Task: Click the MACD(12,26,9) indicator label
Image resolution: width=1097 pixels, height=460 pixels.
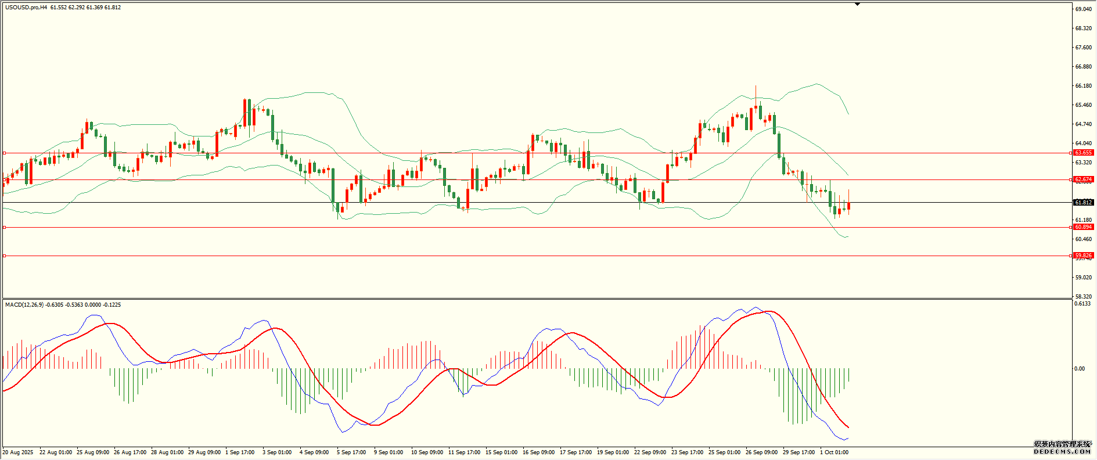Action: point(23,305)
